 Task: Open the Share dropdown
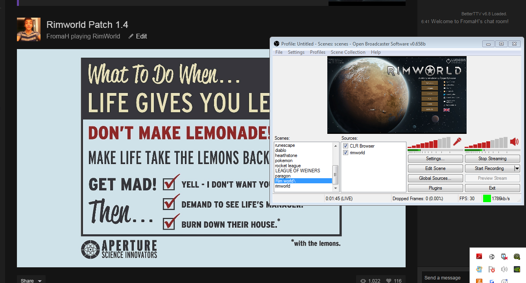31,280
